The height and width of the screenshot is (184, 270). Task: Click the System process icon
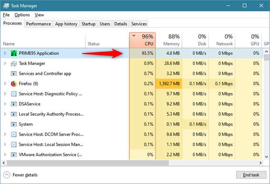pos(14,124)
